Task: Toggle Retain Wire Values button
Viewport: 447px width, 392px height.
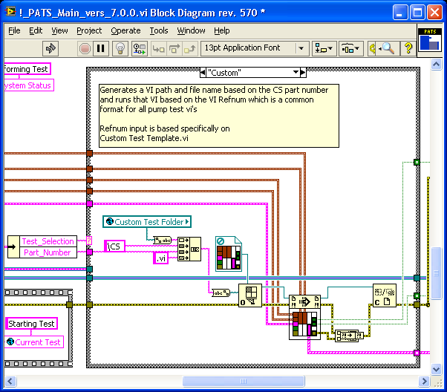Action: (x=140, y=48)
